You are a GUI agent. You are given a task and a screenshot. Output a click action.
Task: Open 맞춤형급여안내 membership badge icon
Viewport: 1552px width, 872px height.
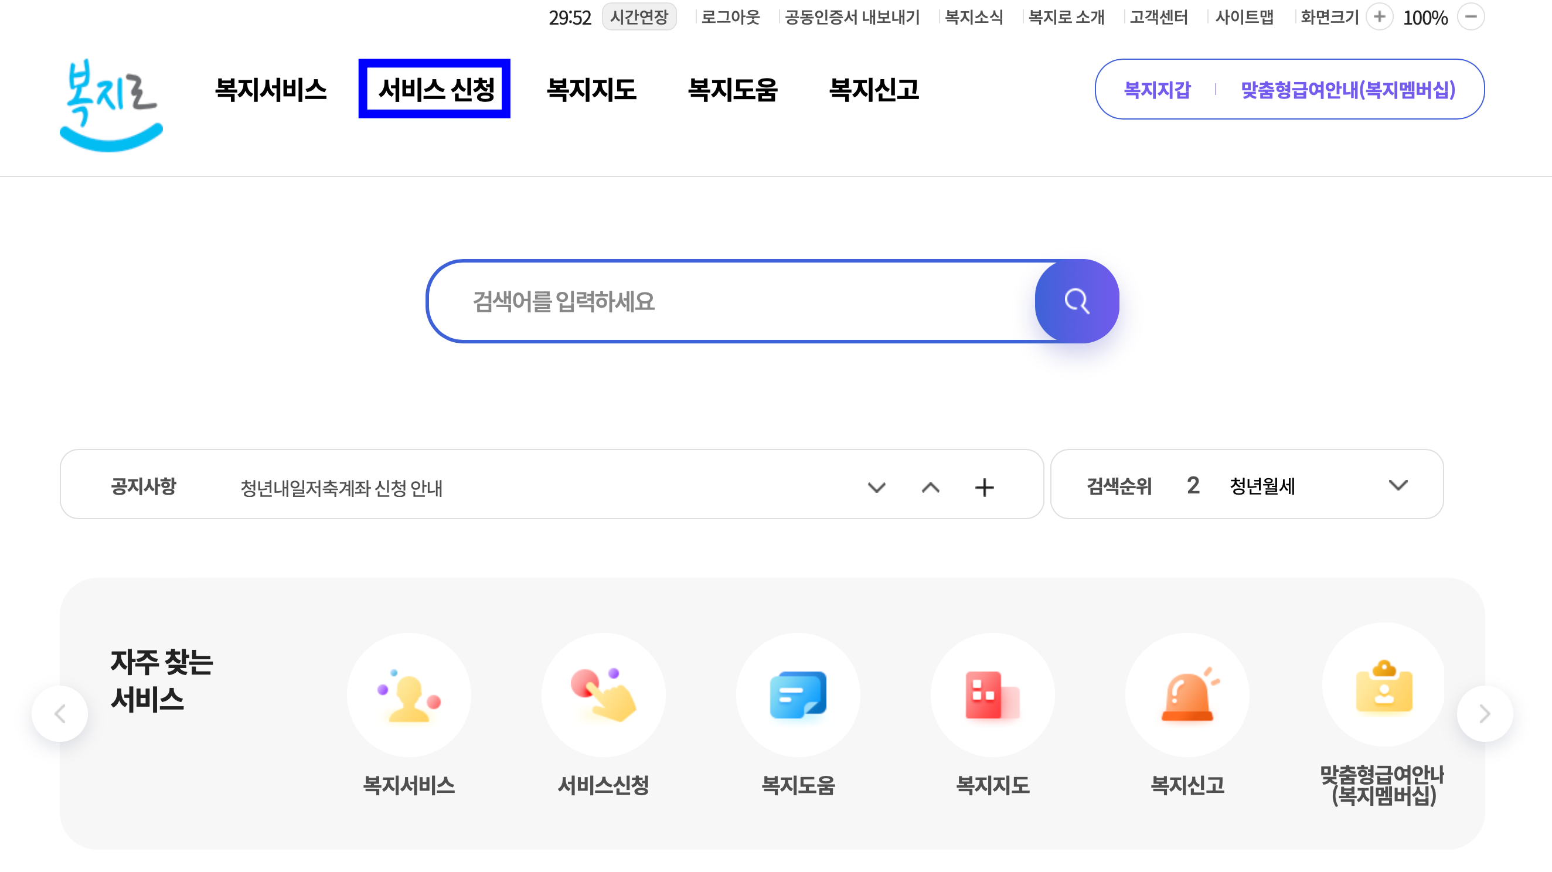tap(1383, 685)
